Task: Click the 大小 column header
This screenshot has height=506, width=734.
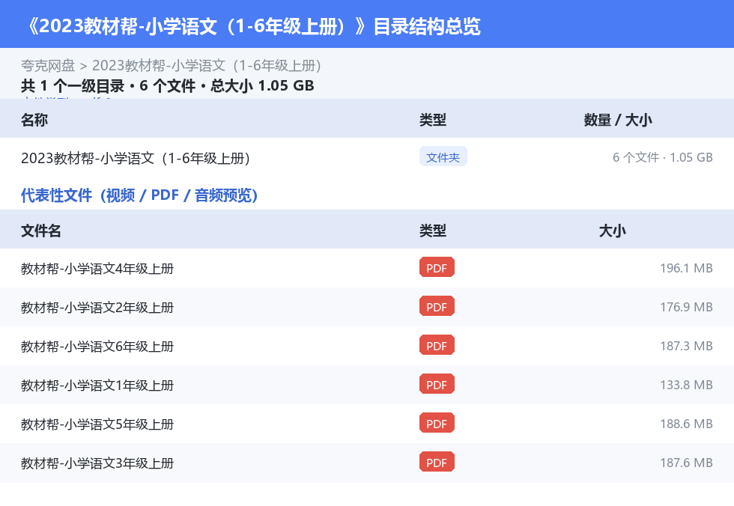Action: [x=612, y=231]
